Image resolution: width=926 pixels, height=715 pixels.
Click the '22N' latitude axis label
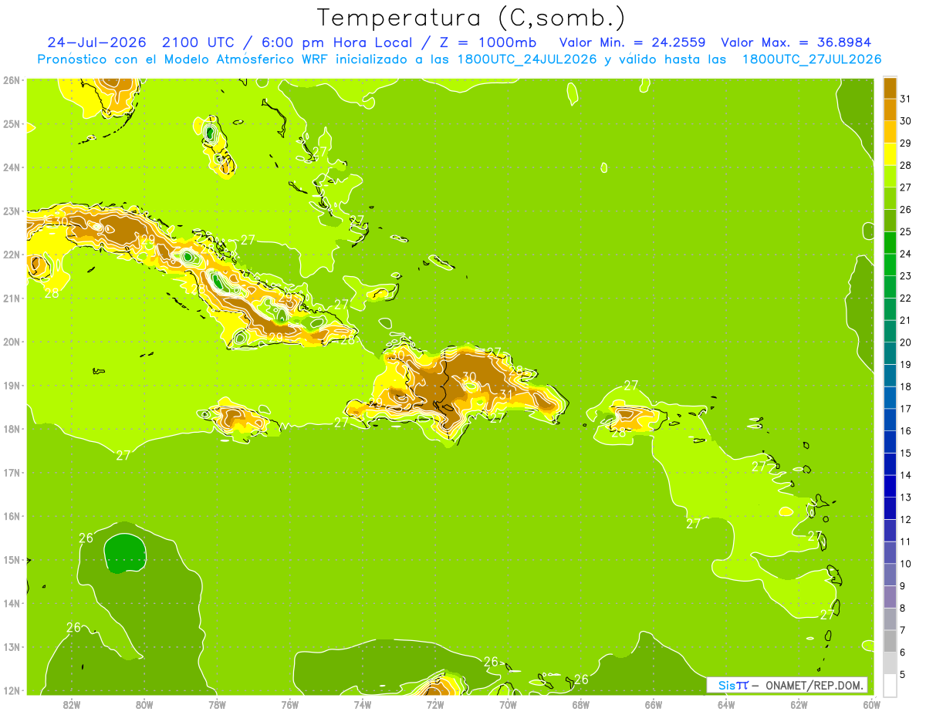pos(12,255)
